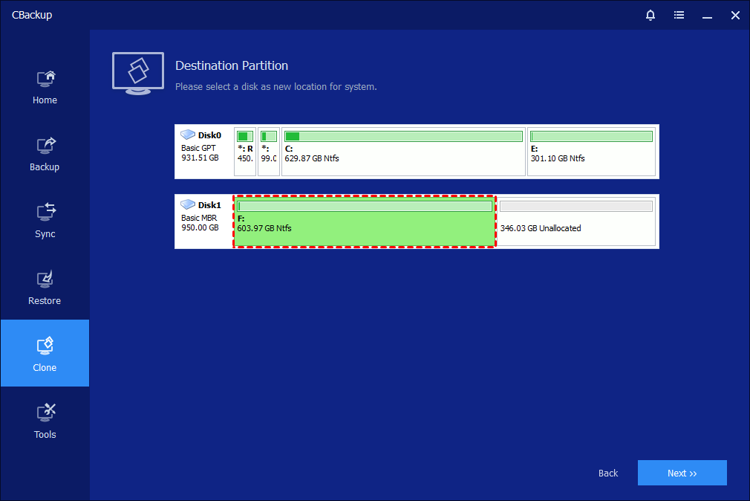Open the Tools section icon

tap(45, 413)
